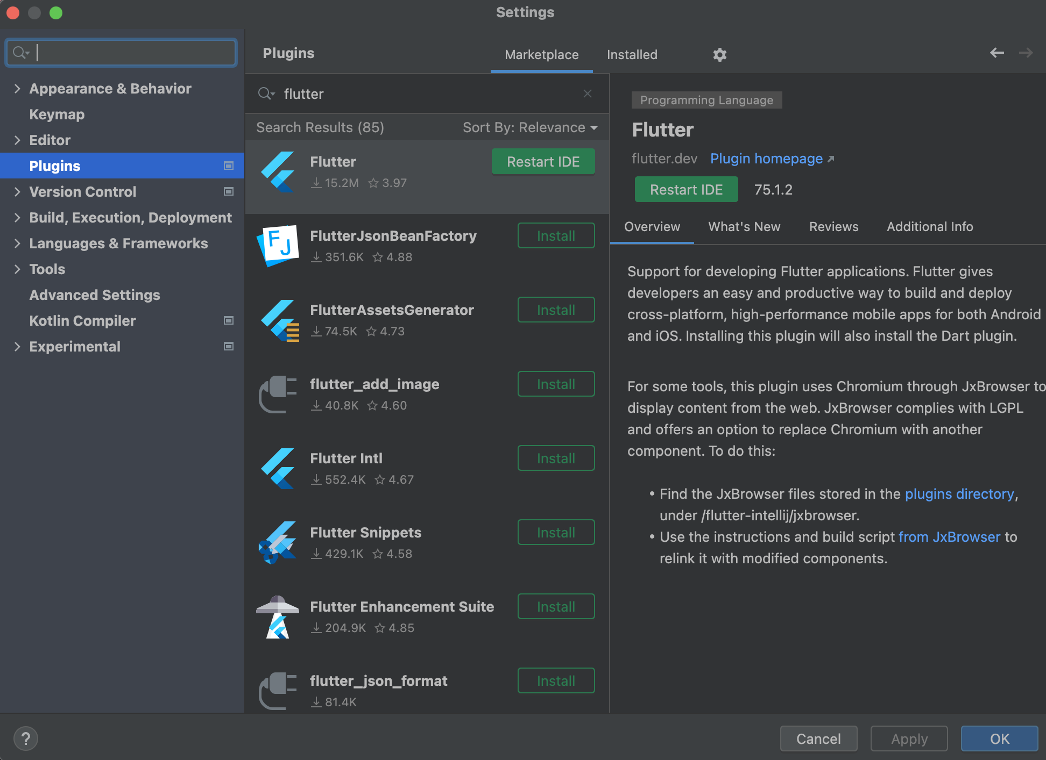Expand the Version Control section
The width and height of the screenshot is (1046, 760).
click(x=17, y=192)
